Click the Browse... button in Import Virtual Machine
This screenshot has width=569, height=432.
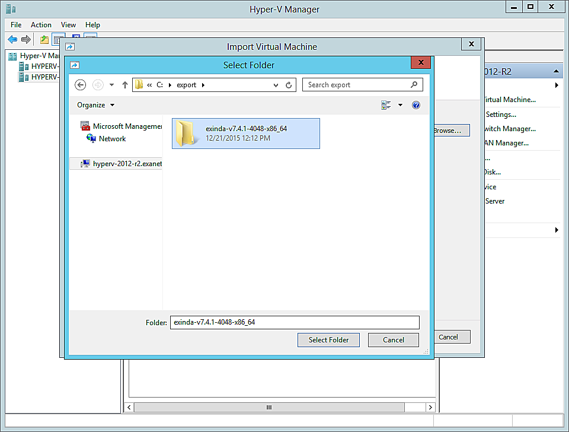[x=452, y=131]
